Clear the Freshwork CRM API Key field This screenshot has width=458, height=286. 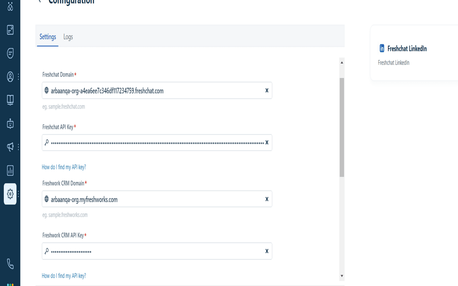click(267, 251)
